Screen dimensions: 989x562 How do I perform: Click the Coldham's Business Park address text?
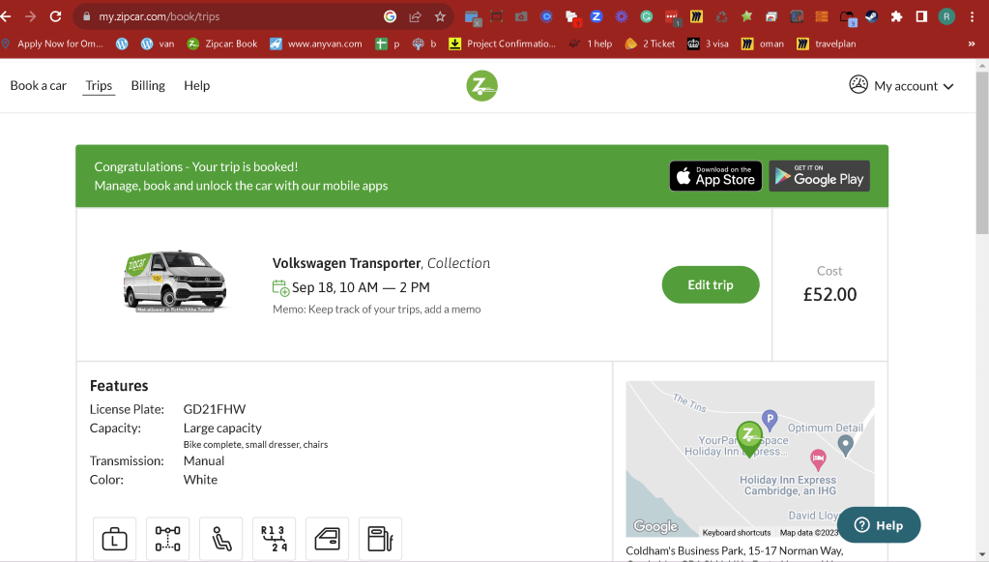coord(734,550)
